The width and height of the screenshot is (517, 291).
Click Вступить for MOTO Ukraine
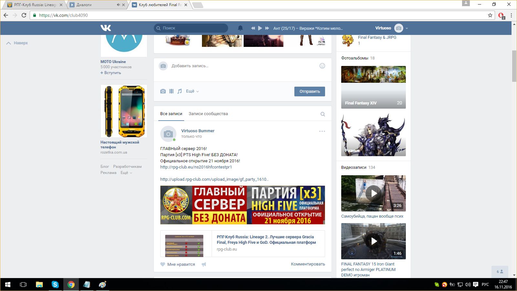111,73
